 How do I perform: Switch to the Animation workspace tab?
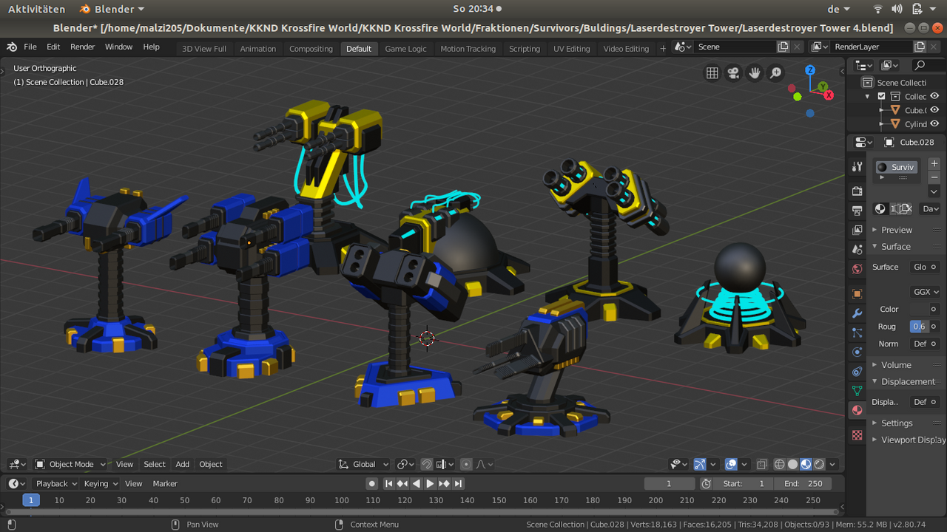point(258,49)
